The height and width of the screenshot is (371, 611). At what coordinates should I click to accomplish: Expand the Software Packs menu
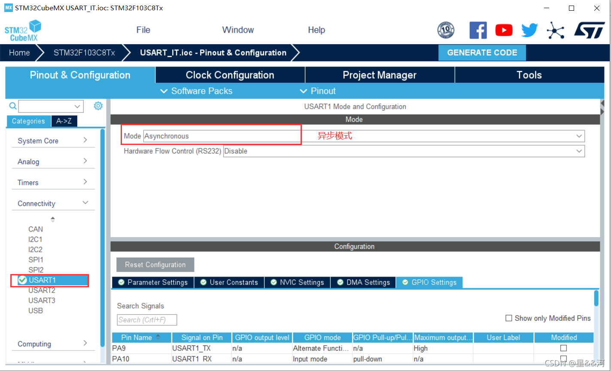coord(196,91)
